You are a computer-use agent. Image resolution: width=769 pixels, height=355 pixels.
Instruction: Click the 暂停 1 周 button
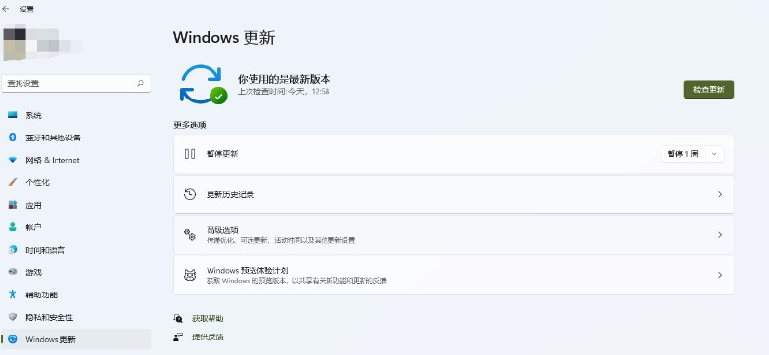point(683,154)
